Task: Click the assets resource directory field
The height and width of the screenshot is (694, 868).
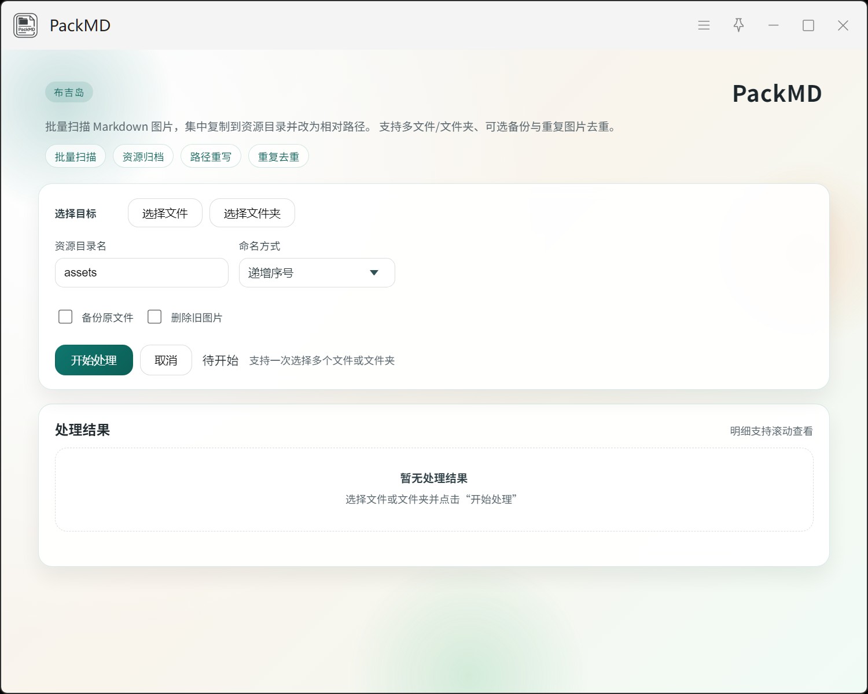Action: [141, 273]
